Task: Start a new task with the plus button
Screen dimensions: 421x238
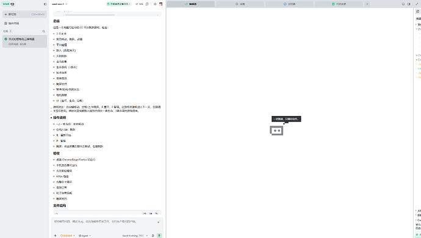Action: pos(24,14)
